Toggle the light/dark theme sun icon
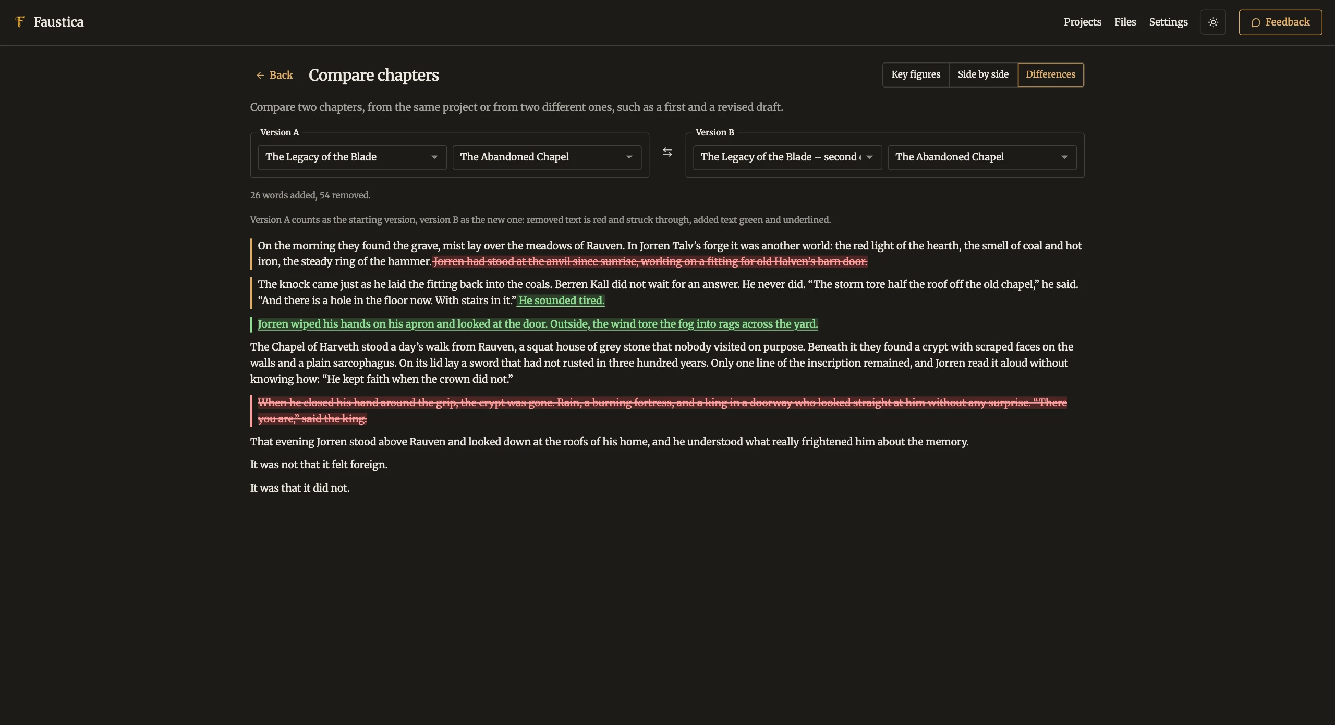The image size is (1335, 725). click(1213, 22)
